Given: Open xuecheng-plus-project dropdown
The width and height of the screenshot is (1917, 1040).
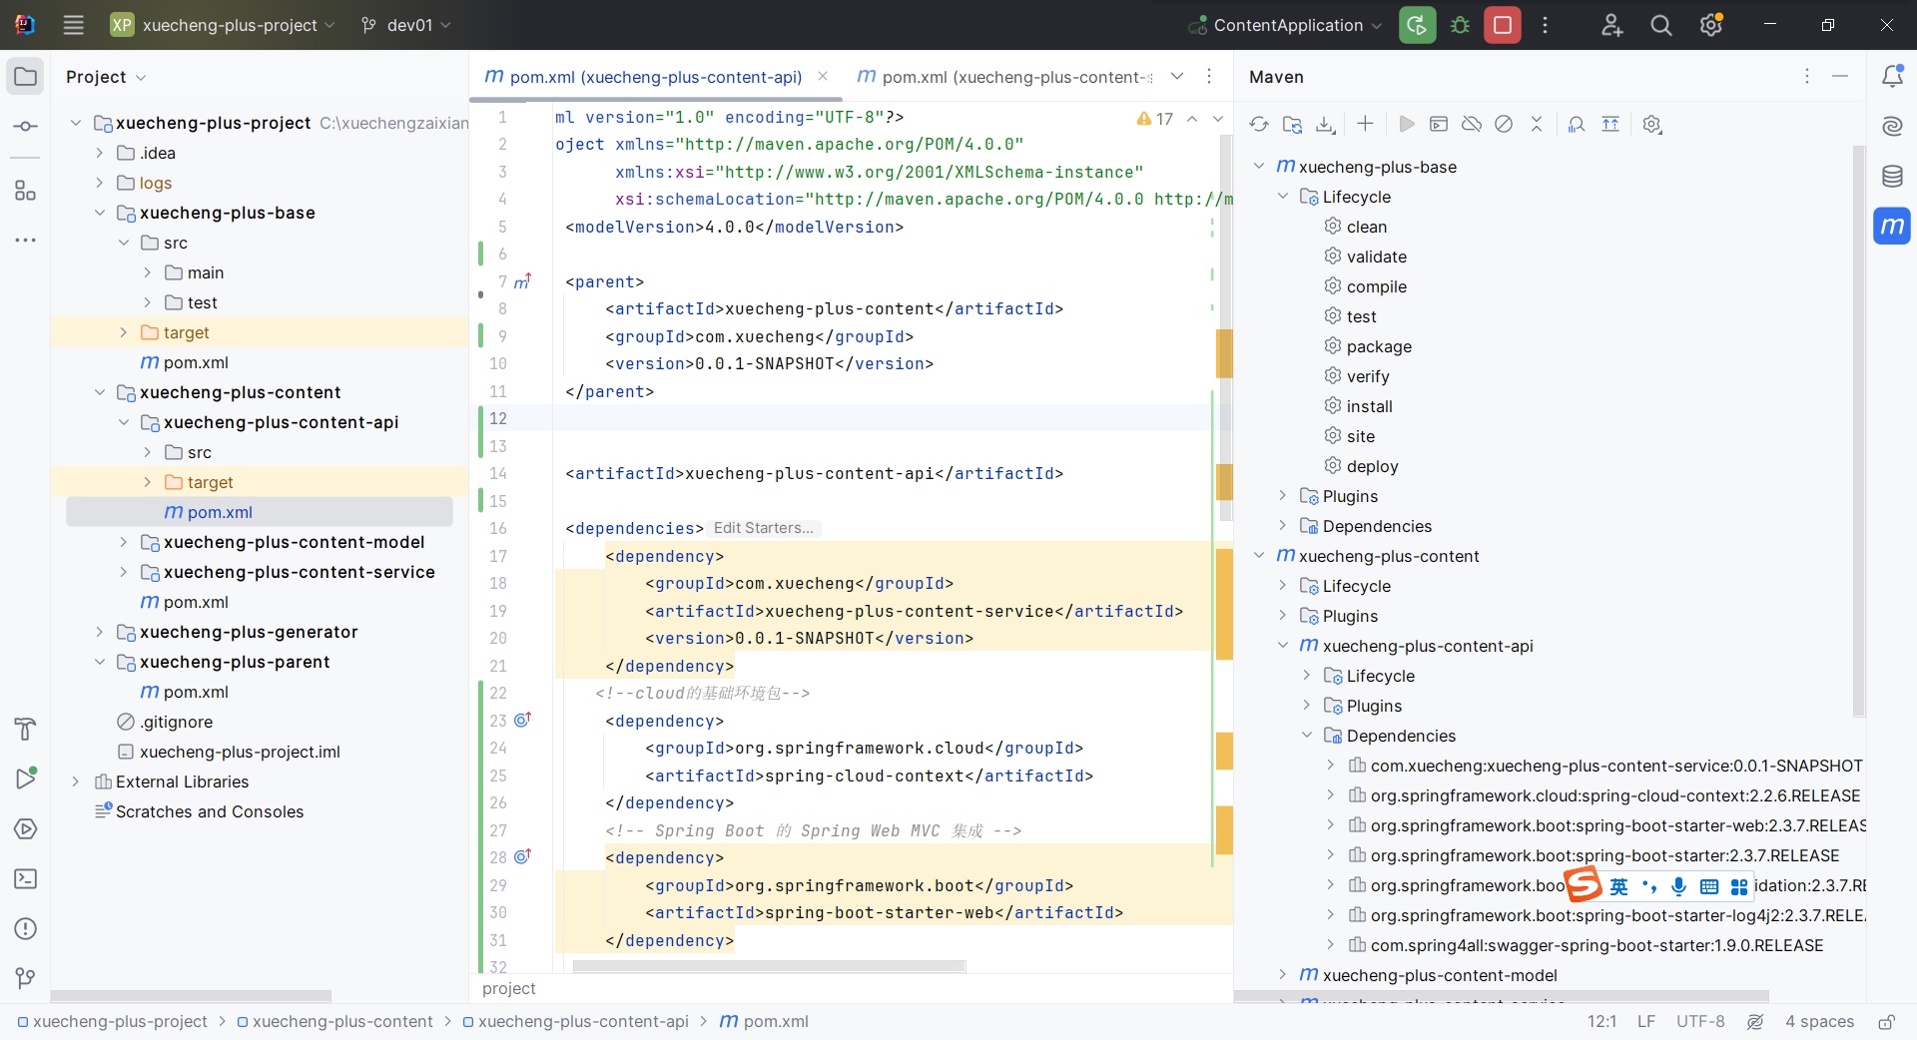Looking at the screenshot, I should (x=222, y=25).
